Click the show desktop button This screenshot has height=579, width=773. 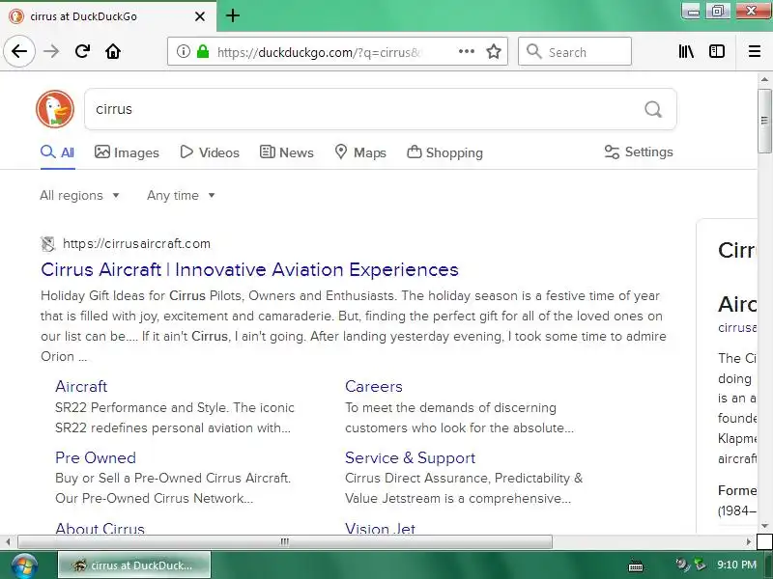[x=768, y=565]
